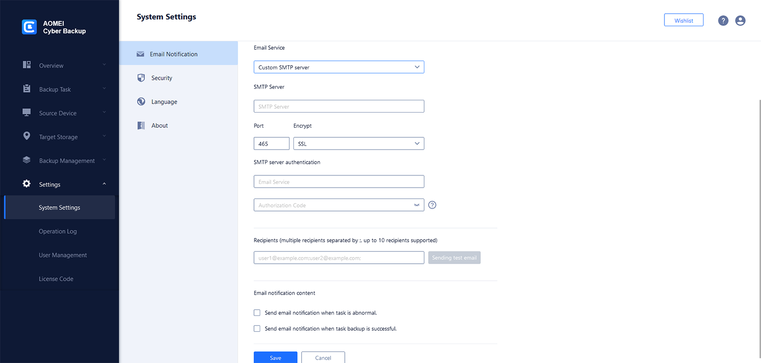Click the Target Storage location pin icon

click(x=27, y=136)
